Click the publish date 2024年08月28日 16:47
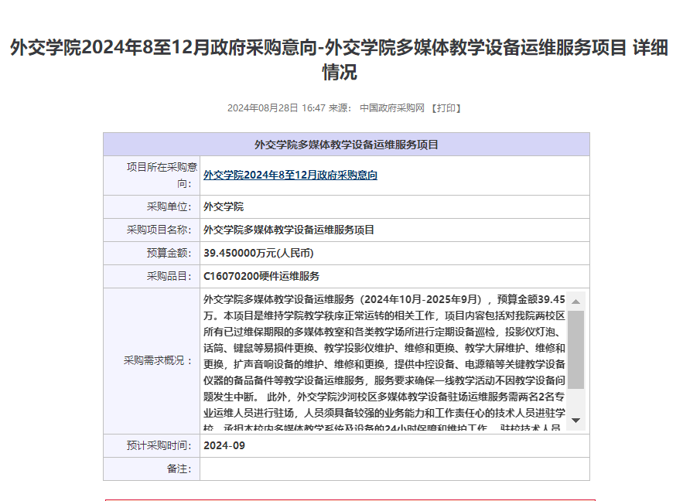 coord(276,108)
